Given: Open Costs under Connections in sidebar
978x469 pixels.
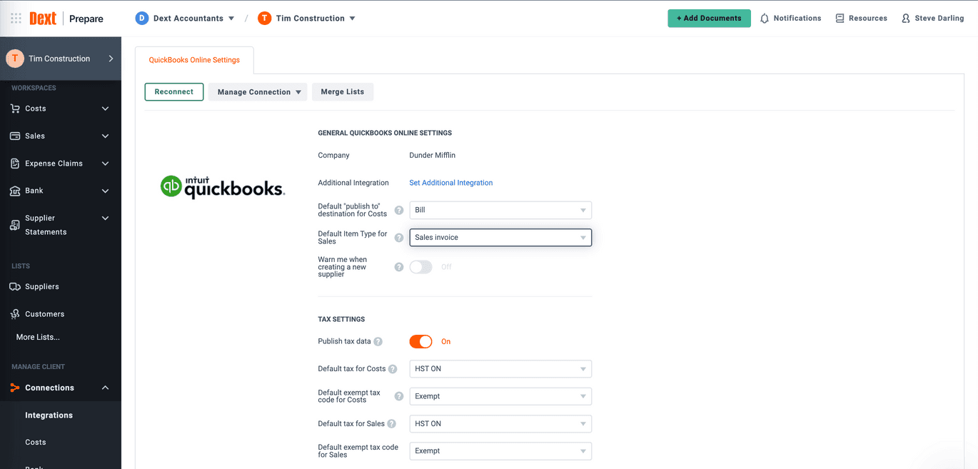Looking at the screenshot, I should 36,443.
